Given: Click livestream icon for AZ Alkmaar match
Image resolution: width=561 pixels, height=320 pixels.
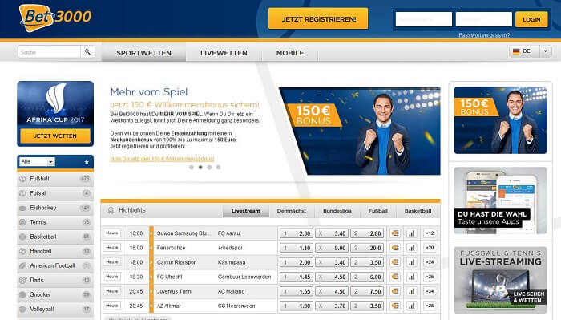Looking at the screenshot, I should point(395,306).
